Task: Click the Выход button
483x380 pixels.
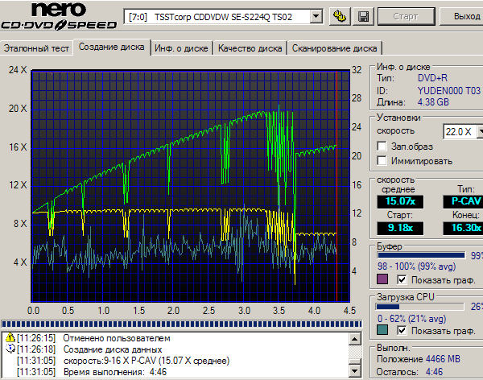Action: (462, 16)
